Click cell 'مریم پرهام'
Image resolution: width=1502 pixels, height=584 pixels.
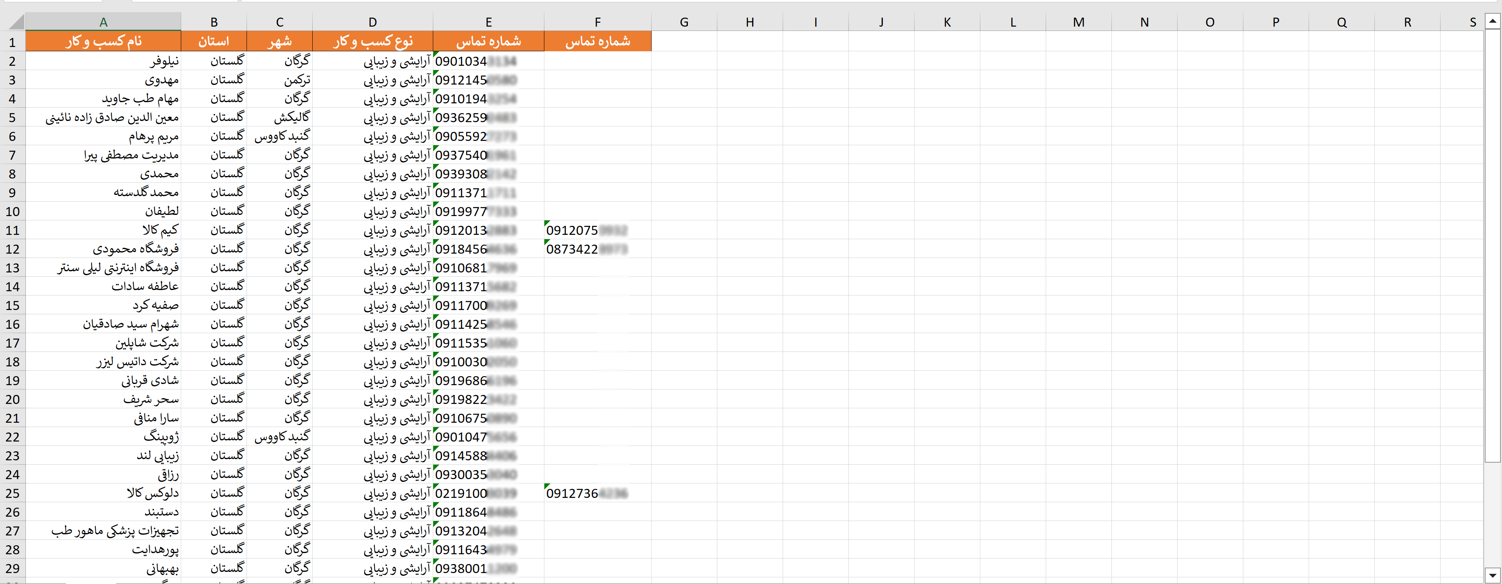click(103, 136)
